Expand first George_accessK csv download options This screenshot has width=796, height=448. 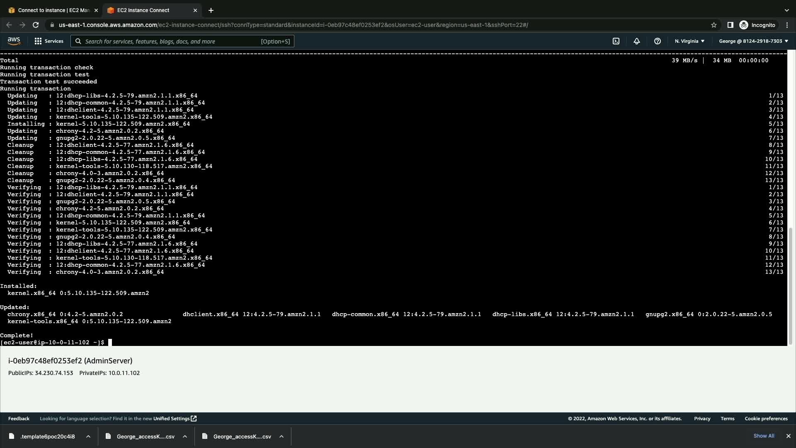tap(185, 436)
